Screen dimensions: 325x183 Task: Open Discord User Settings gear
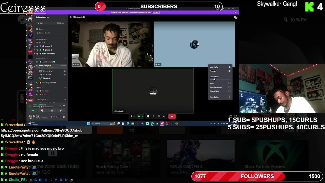coord(64,117)
